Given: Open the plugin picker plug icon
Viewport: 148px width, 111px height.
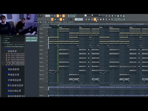Looking at the screenshot, I should [104, 19].
